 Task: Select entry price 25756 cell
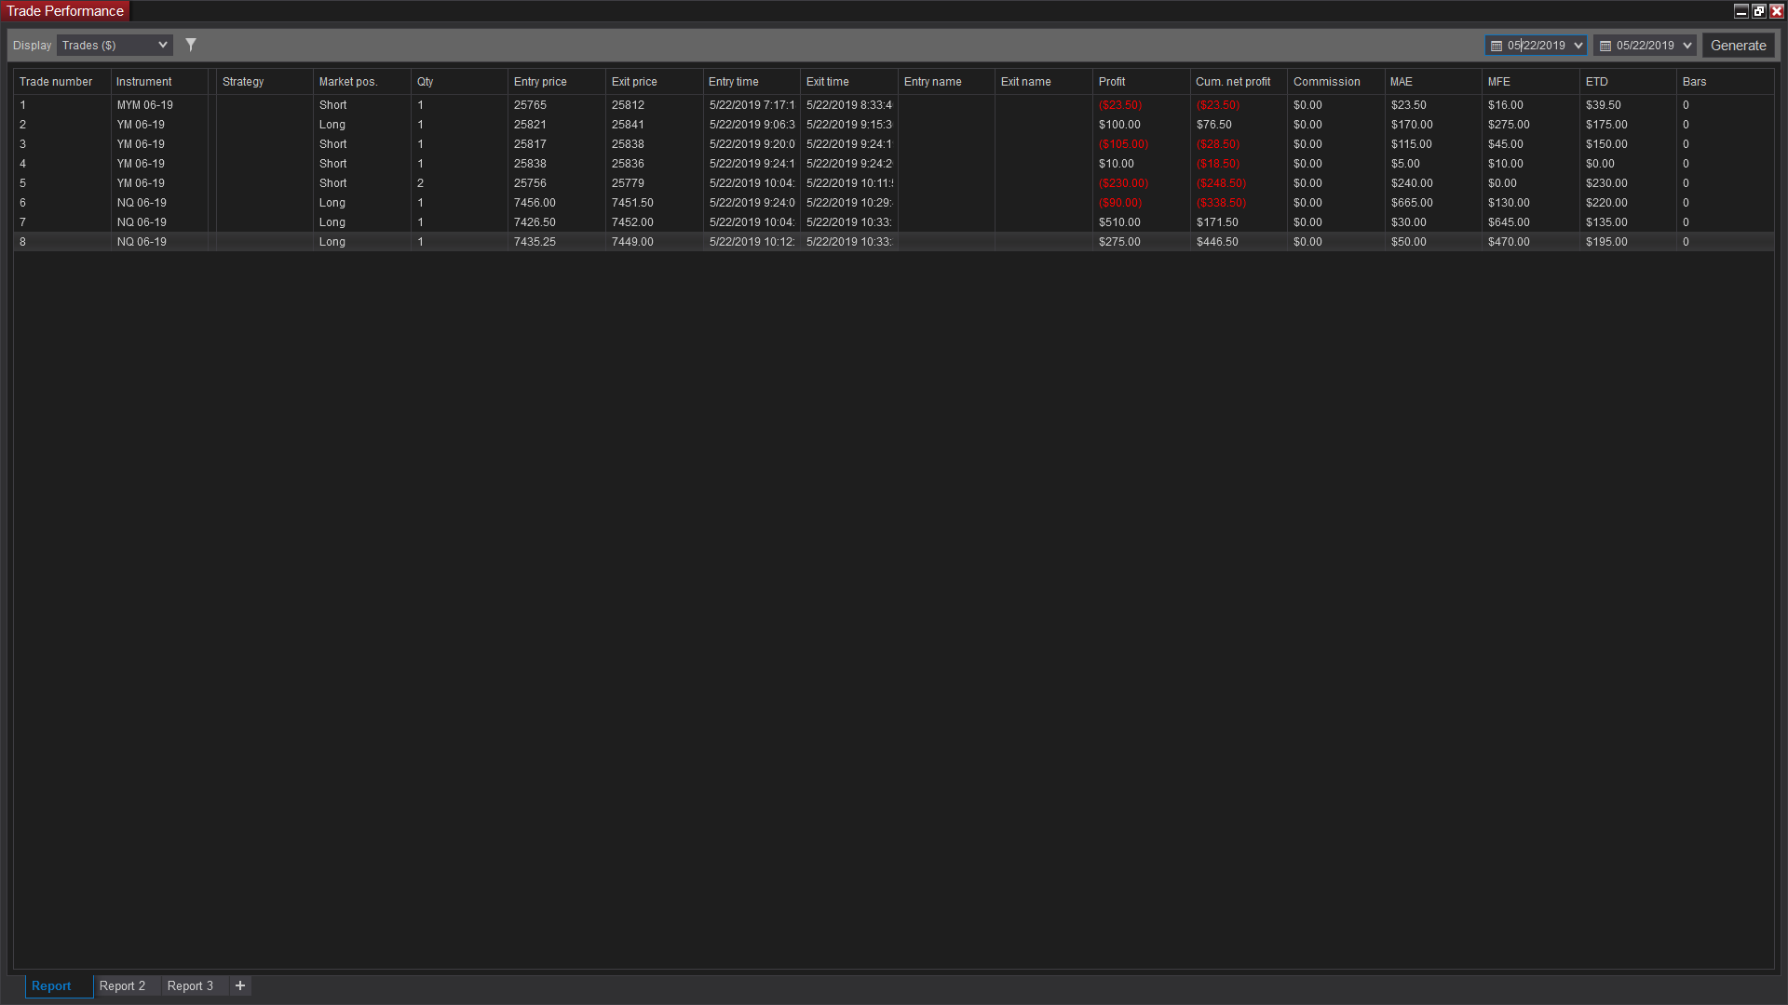click(x=557, y=183)
